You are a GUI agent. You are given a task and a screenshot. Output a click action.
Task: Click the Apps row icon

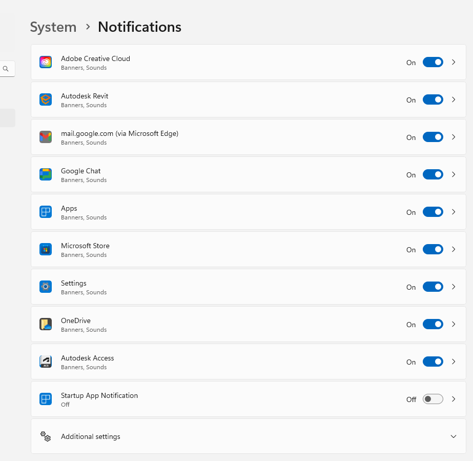click(x=46, y=212)
